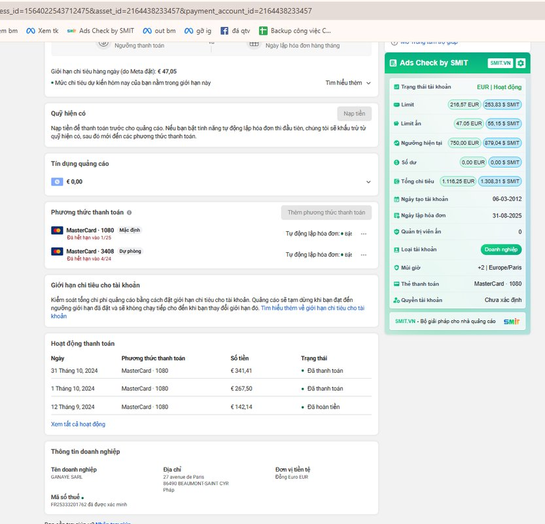Select the Chưa xác định account permission value
This screenshot has height=524, width=545.
coord(503,300)
